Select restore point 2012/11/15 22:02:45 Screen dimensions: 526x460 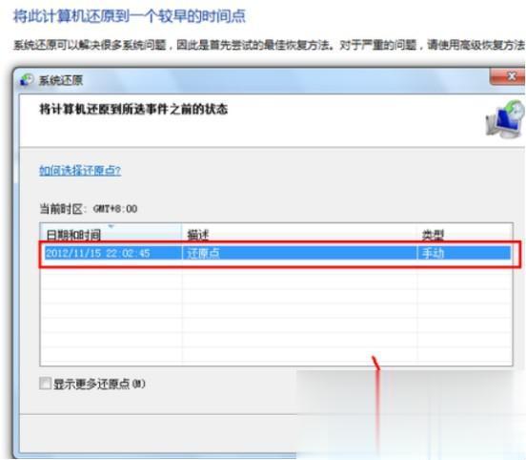[x=277, y=253]
